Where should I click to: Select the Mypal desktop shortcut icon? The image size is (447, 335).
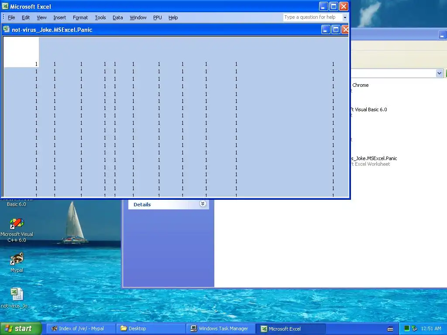tap(17, 263)
